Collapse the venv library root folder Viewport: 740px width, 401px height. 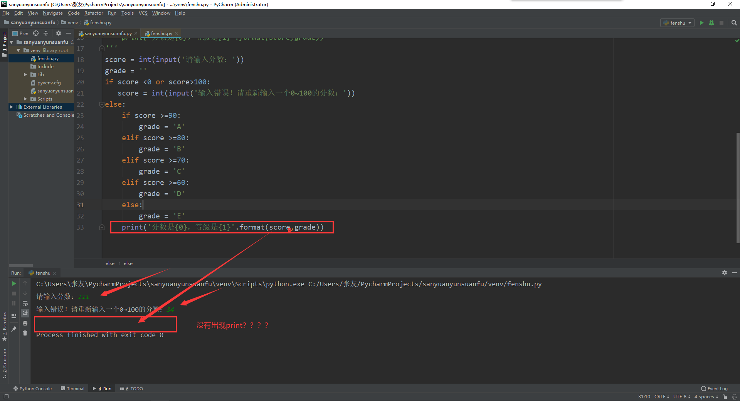click(x=18, y=50)
